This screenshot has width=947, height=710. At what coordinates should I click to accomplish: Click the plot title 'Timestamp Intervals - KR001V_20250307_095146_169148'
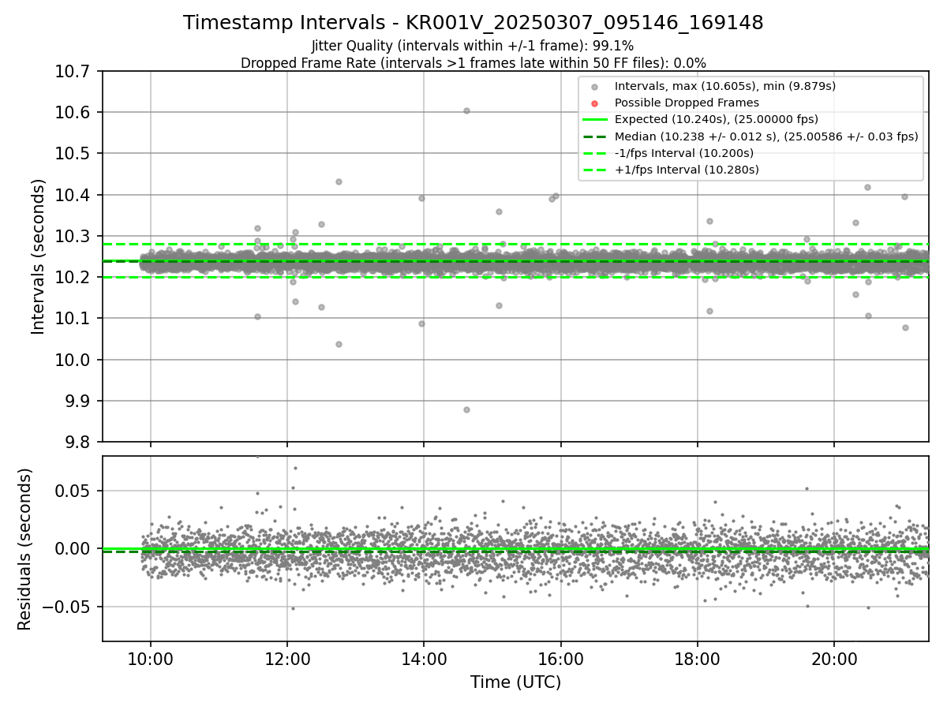point(473,23)
